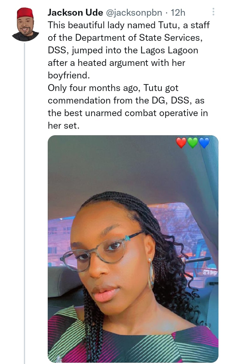Open the @jacksonpbn handle link
This screenshot has height=364, width=226.
click(x=134, y=13)
